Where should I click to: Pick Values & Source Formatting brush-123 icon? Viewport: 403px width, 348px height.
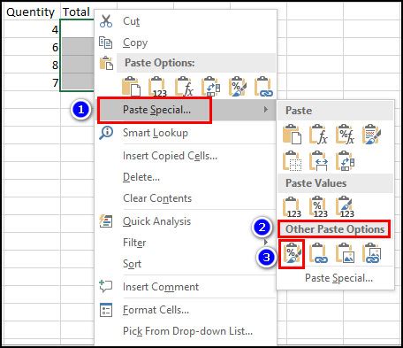coord(345,207)
